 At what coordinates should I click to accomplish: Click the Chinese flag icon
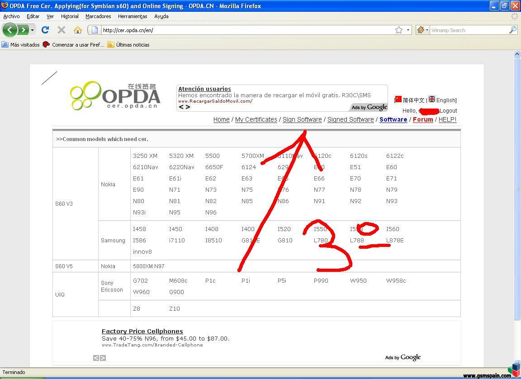click(x=398, y=99)
